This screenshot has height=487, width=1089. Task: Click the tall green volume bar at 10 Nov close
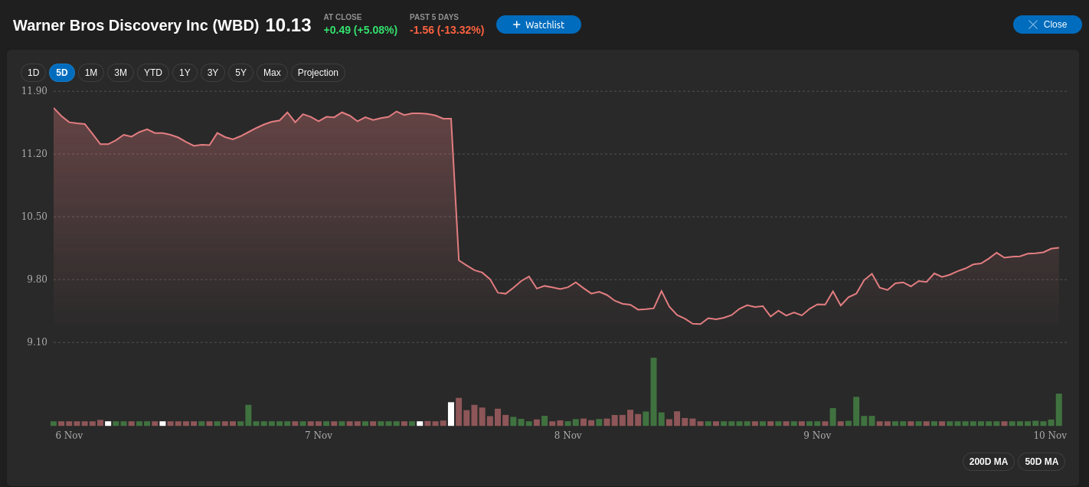coord(1059,410)
